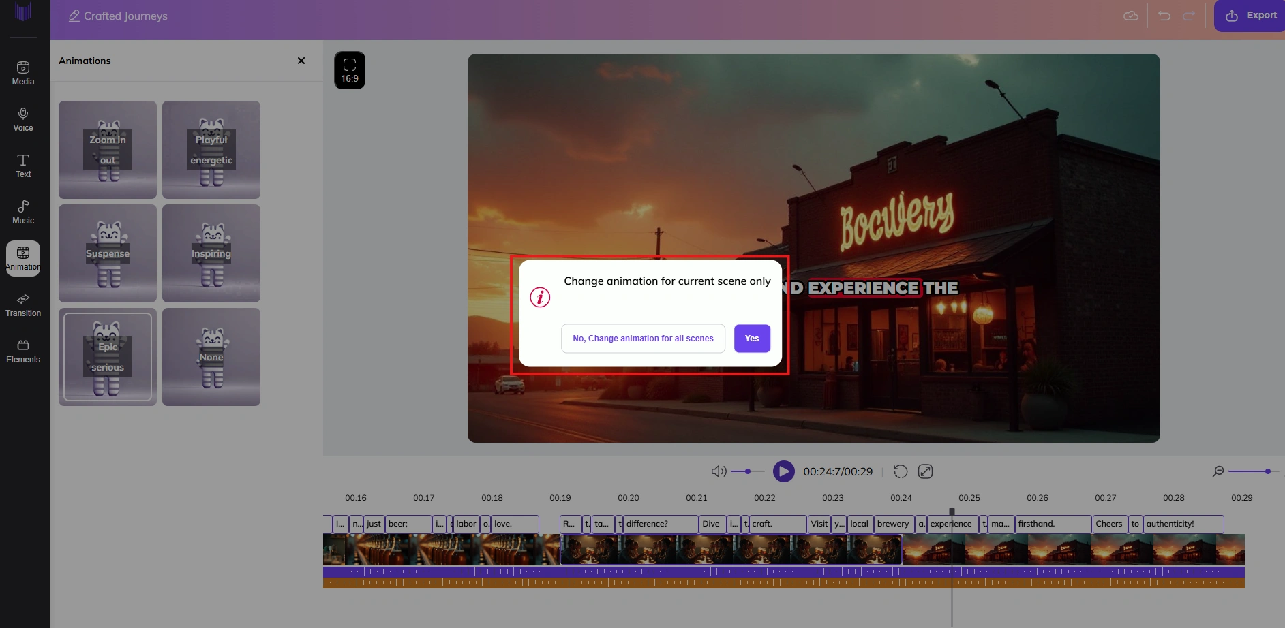This screenshot has height=628, width=1285.
Task: Click No, Change animation for all scenes
Action: 643,339
